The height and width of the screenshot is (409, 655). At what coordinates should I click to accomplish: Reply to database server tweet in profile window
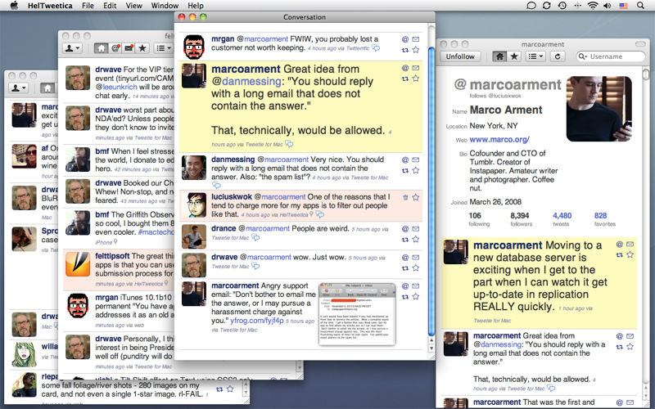pos(620,245)
